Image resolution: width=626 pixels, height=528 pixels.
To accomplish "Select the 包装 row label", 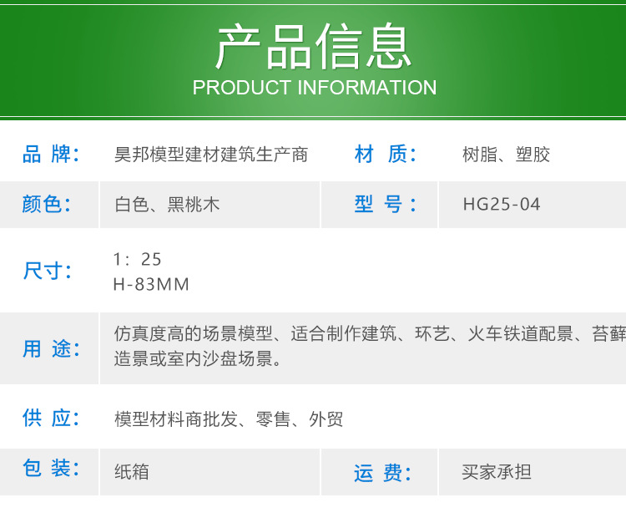I will (50, 469).
